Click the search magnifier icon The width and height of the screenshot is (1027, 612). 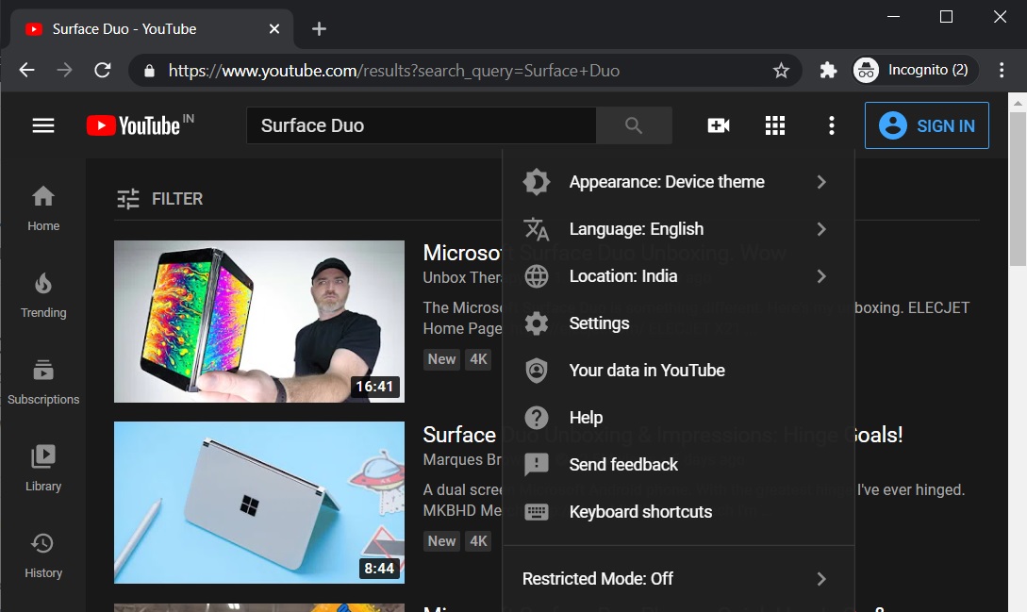tap(633, 124)
